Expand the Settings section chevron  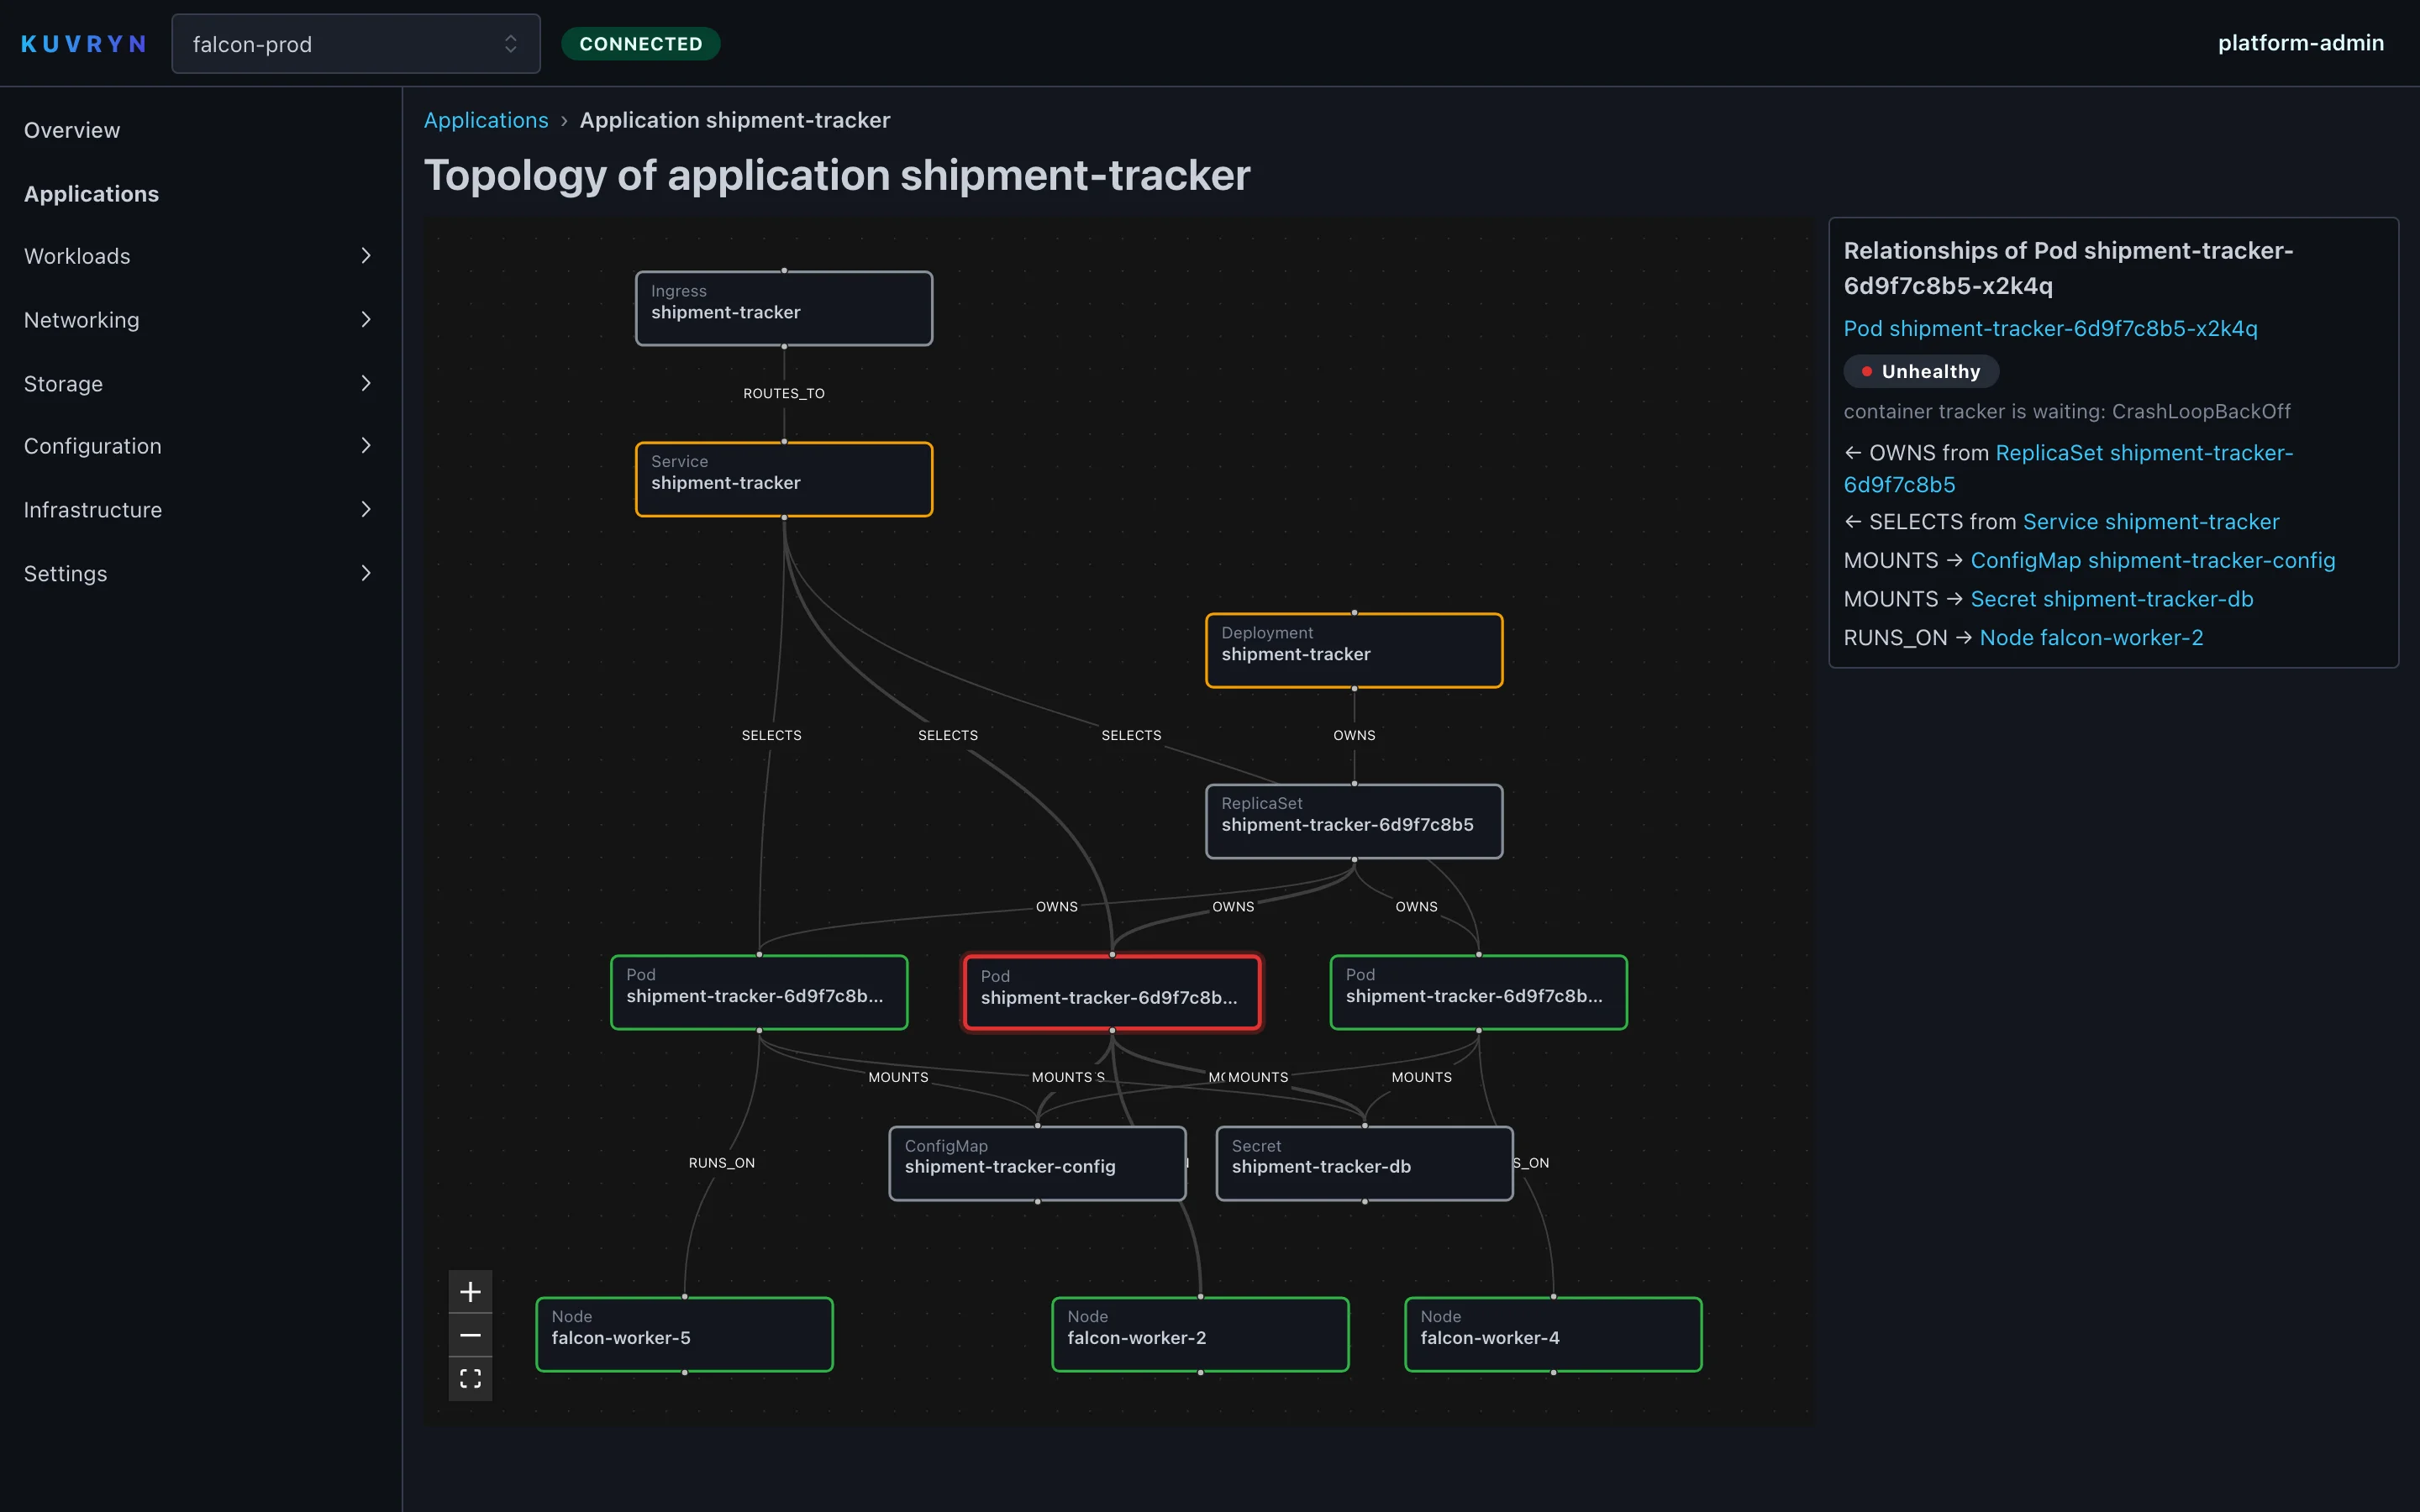366,574
